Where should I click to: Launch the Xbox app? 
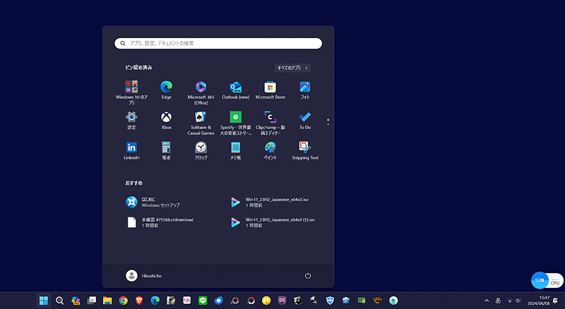pos(166,118)
